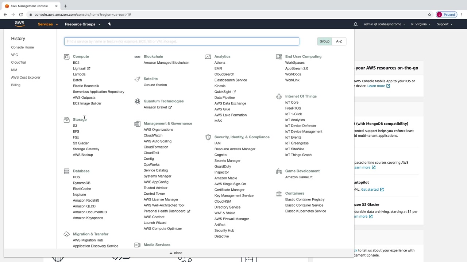Screen dimensions: 467x262
Task: Click the Compute category icon
Action: (x=66, y=56)
